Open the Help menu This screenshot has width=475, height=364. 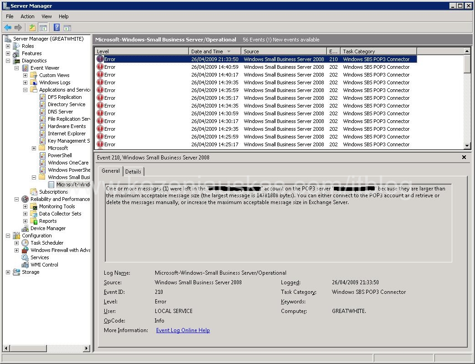tap(64, 16)
